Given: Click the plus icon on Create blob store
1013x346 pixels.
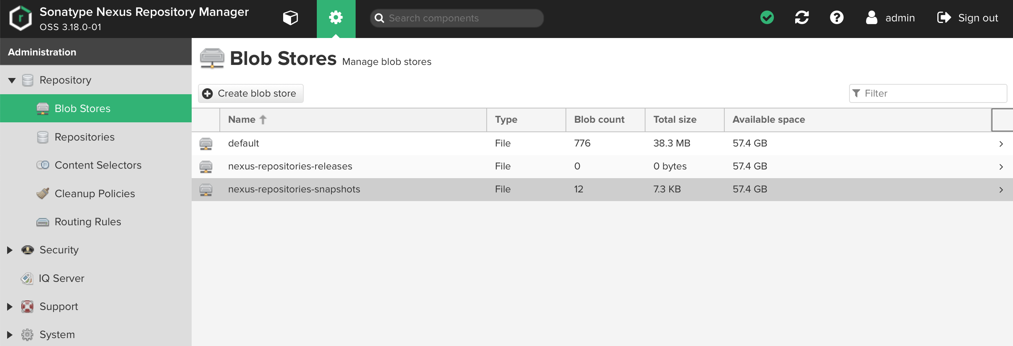Looking at the screenshot, I should pyautogui.click(x=208, y=93).
